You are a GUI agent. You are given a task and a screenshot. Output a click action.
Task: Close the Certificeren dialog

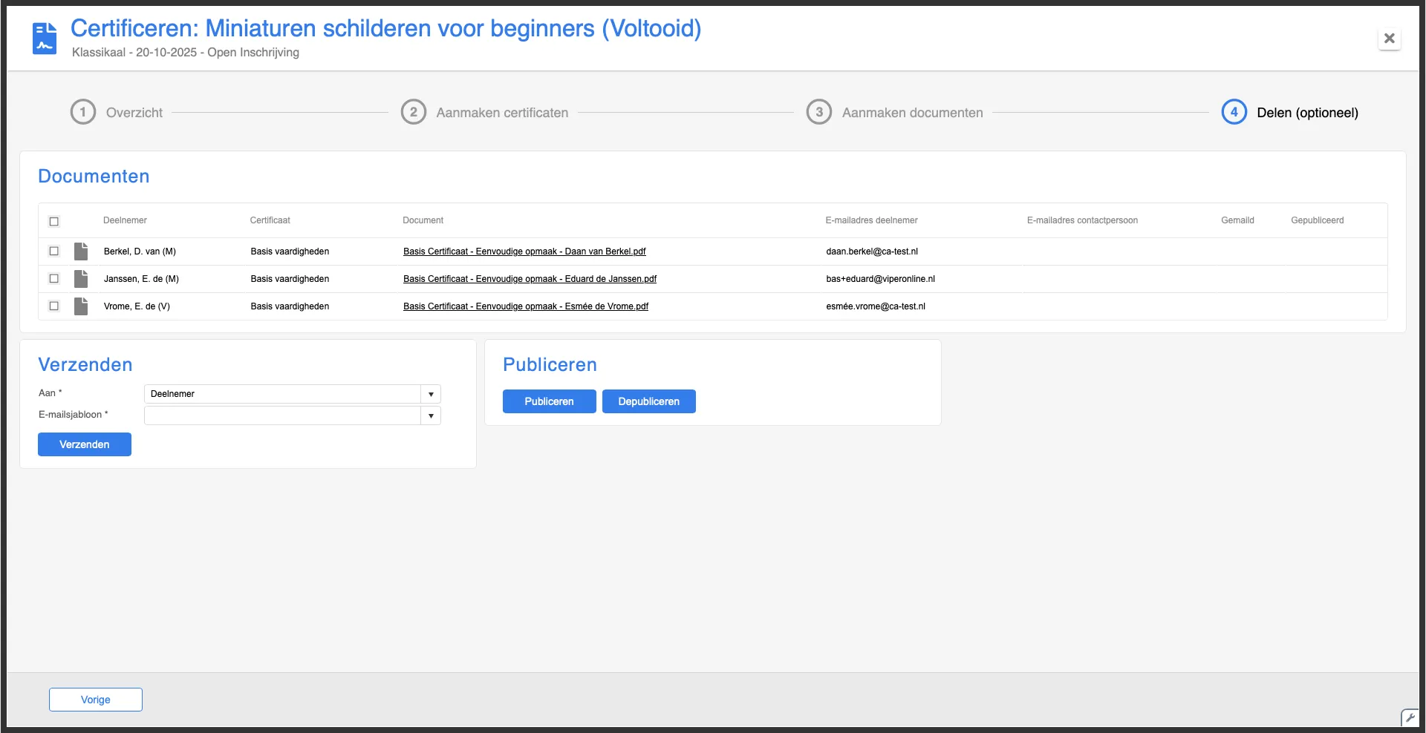[x=1389, y=39]
